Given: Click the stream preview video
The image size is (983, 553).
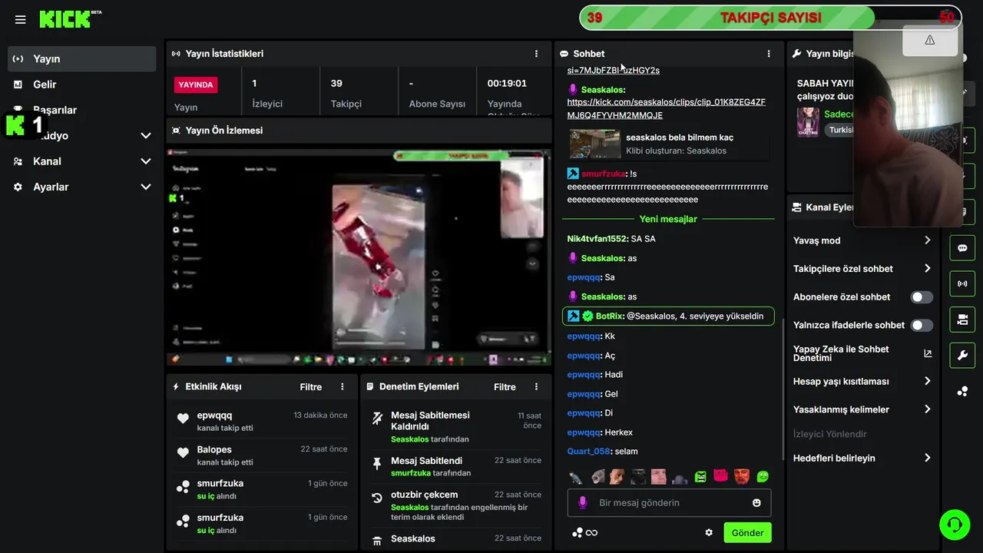Looking at the screenshot, I should pyautogui.click(x=359, y=257).
